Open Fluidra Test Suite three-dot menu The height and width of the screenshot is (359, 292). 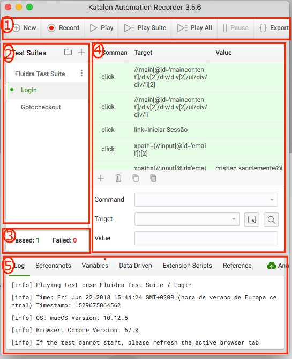(81, 74)
